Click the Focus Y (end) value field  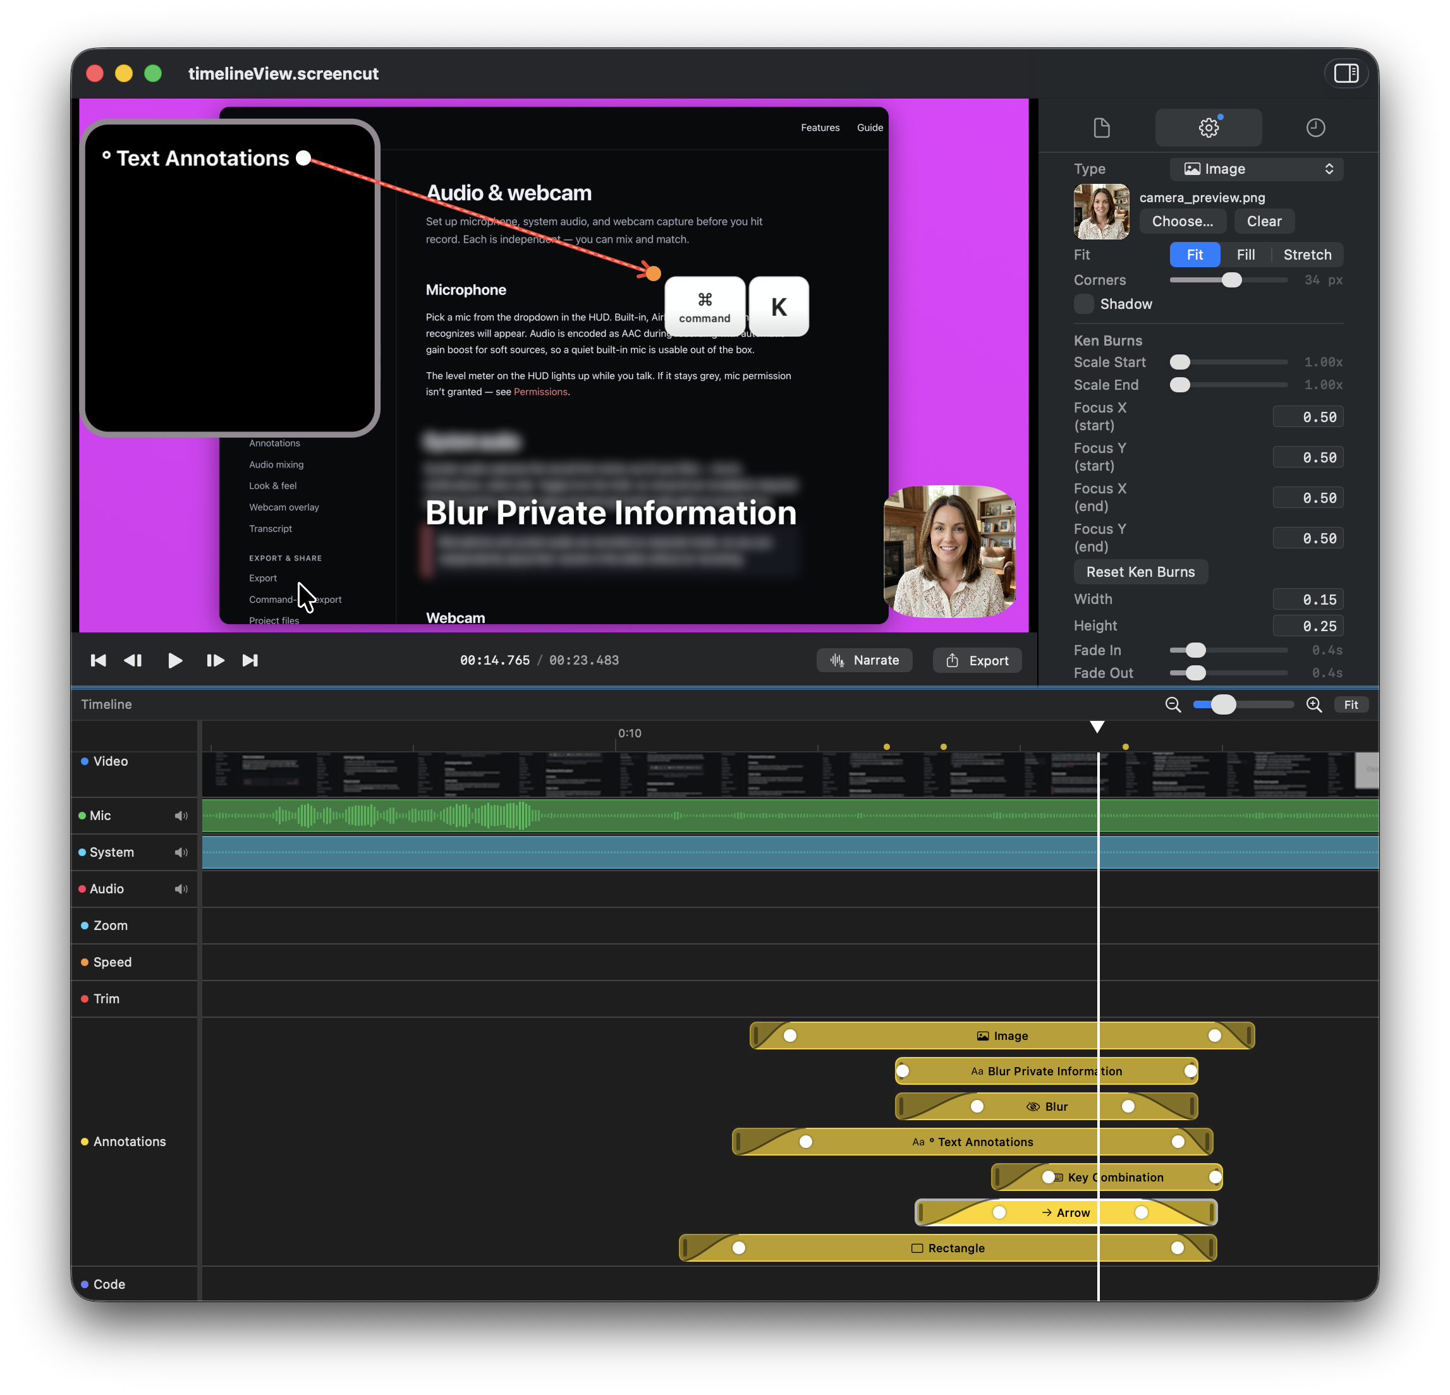[1307, 538]
